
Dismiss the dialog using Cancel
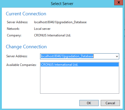point(110,103)
